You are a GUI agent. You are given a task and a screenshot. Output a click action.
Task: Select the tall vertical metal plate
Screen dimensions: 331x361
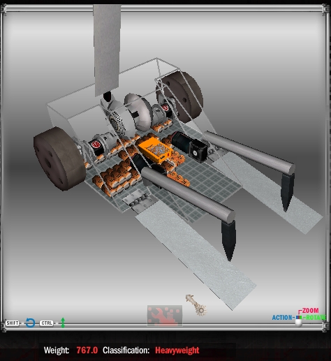(107, 50)
